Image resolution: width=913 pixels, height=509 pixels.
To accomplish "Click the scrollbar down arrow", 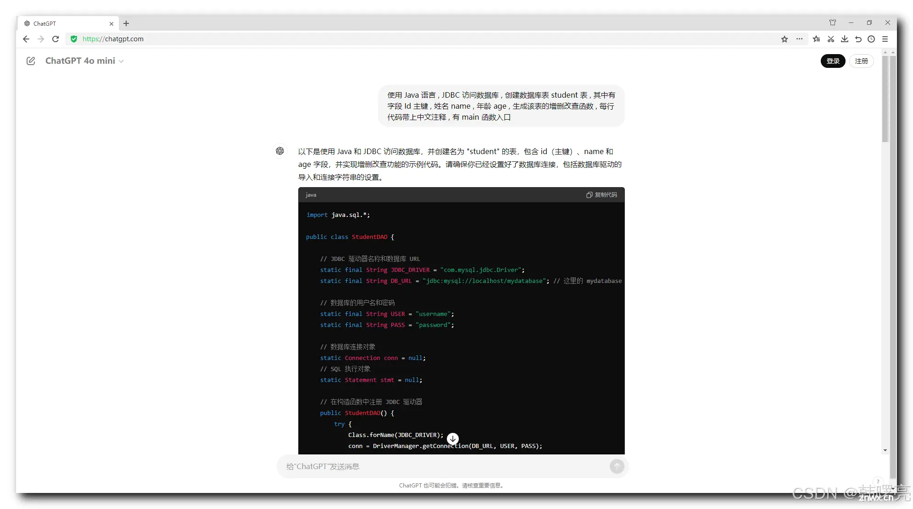I will click(885, 450).
